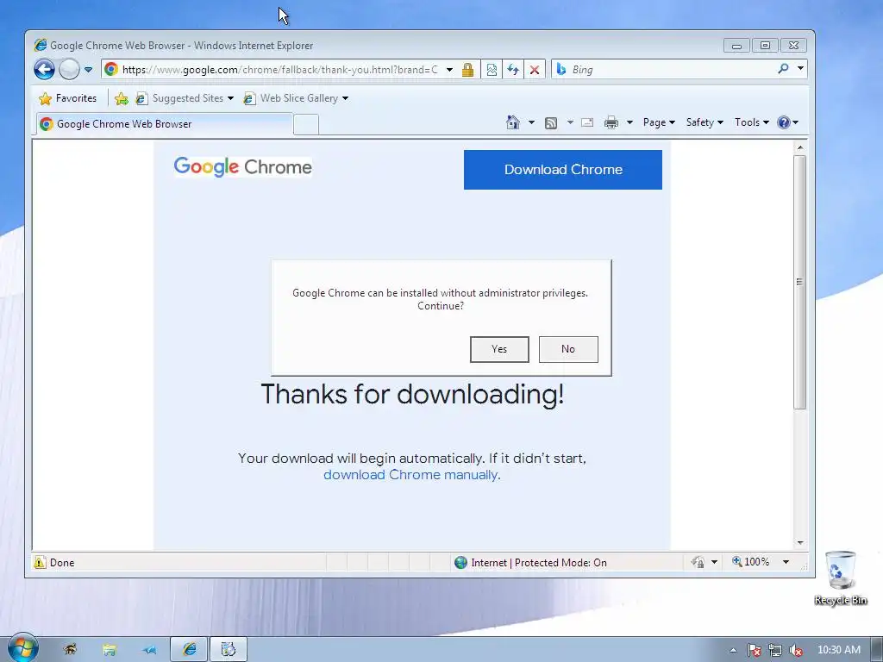
Task: Open the Tools menu
Action: [751, 122]
